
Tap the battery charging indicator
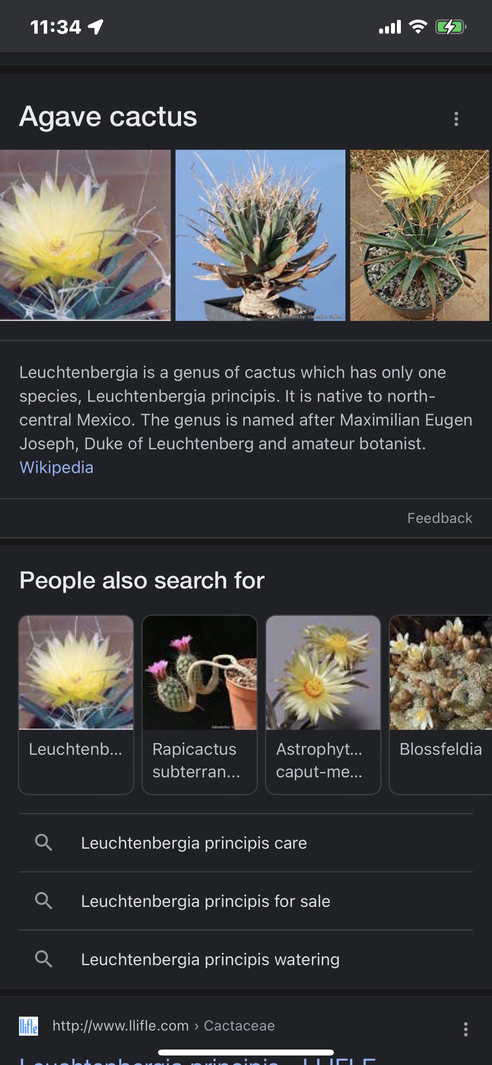click(450, 27)
